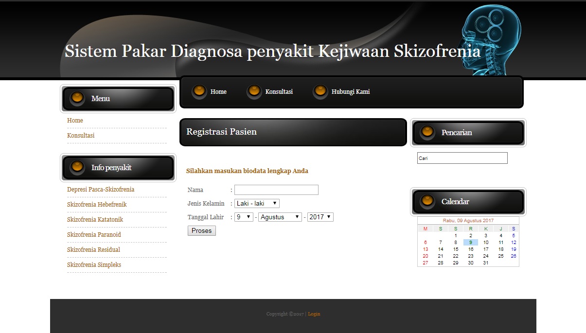Click the Info penyakit panel orb icon
The width and height of the screenshot is (586, 333).
click(x=76, y=167)
